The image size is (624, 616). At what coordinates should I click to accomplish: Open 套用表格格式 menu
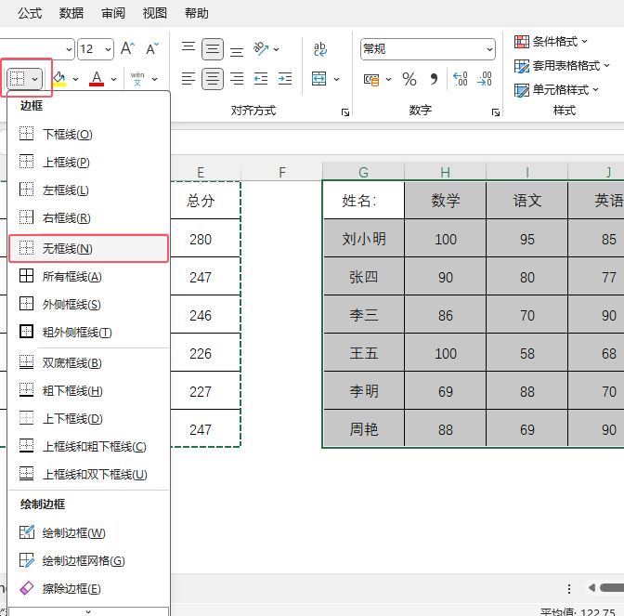pos(562,65)
